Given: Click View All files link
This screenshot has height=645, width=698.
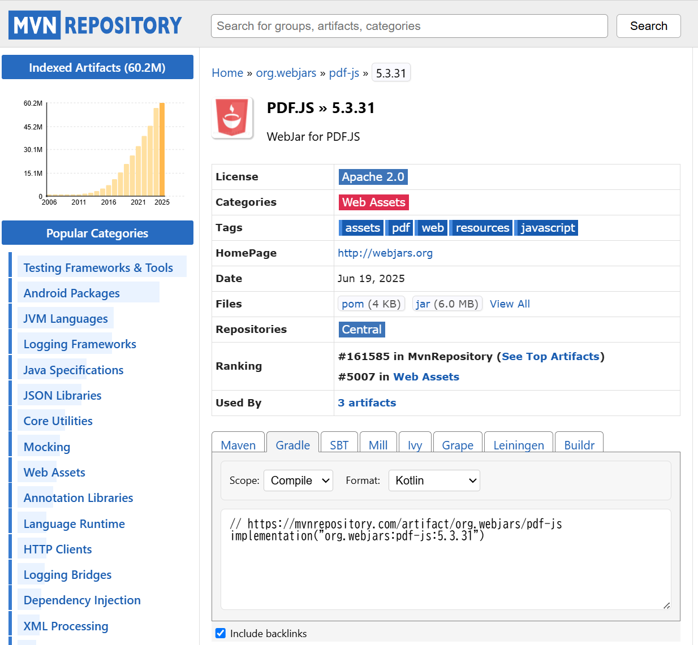Looking at the screenshot, I should (510, 304).
